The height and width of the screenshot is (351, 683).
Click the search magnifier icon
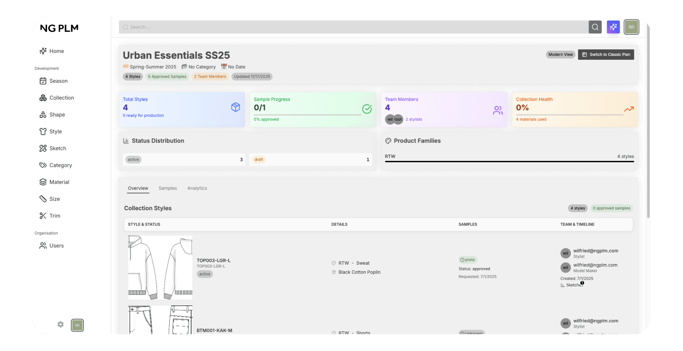[595, 27]
